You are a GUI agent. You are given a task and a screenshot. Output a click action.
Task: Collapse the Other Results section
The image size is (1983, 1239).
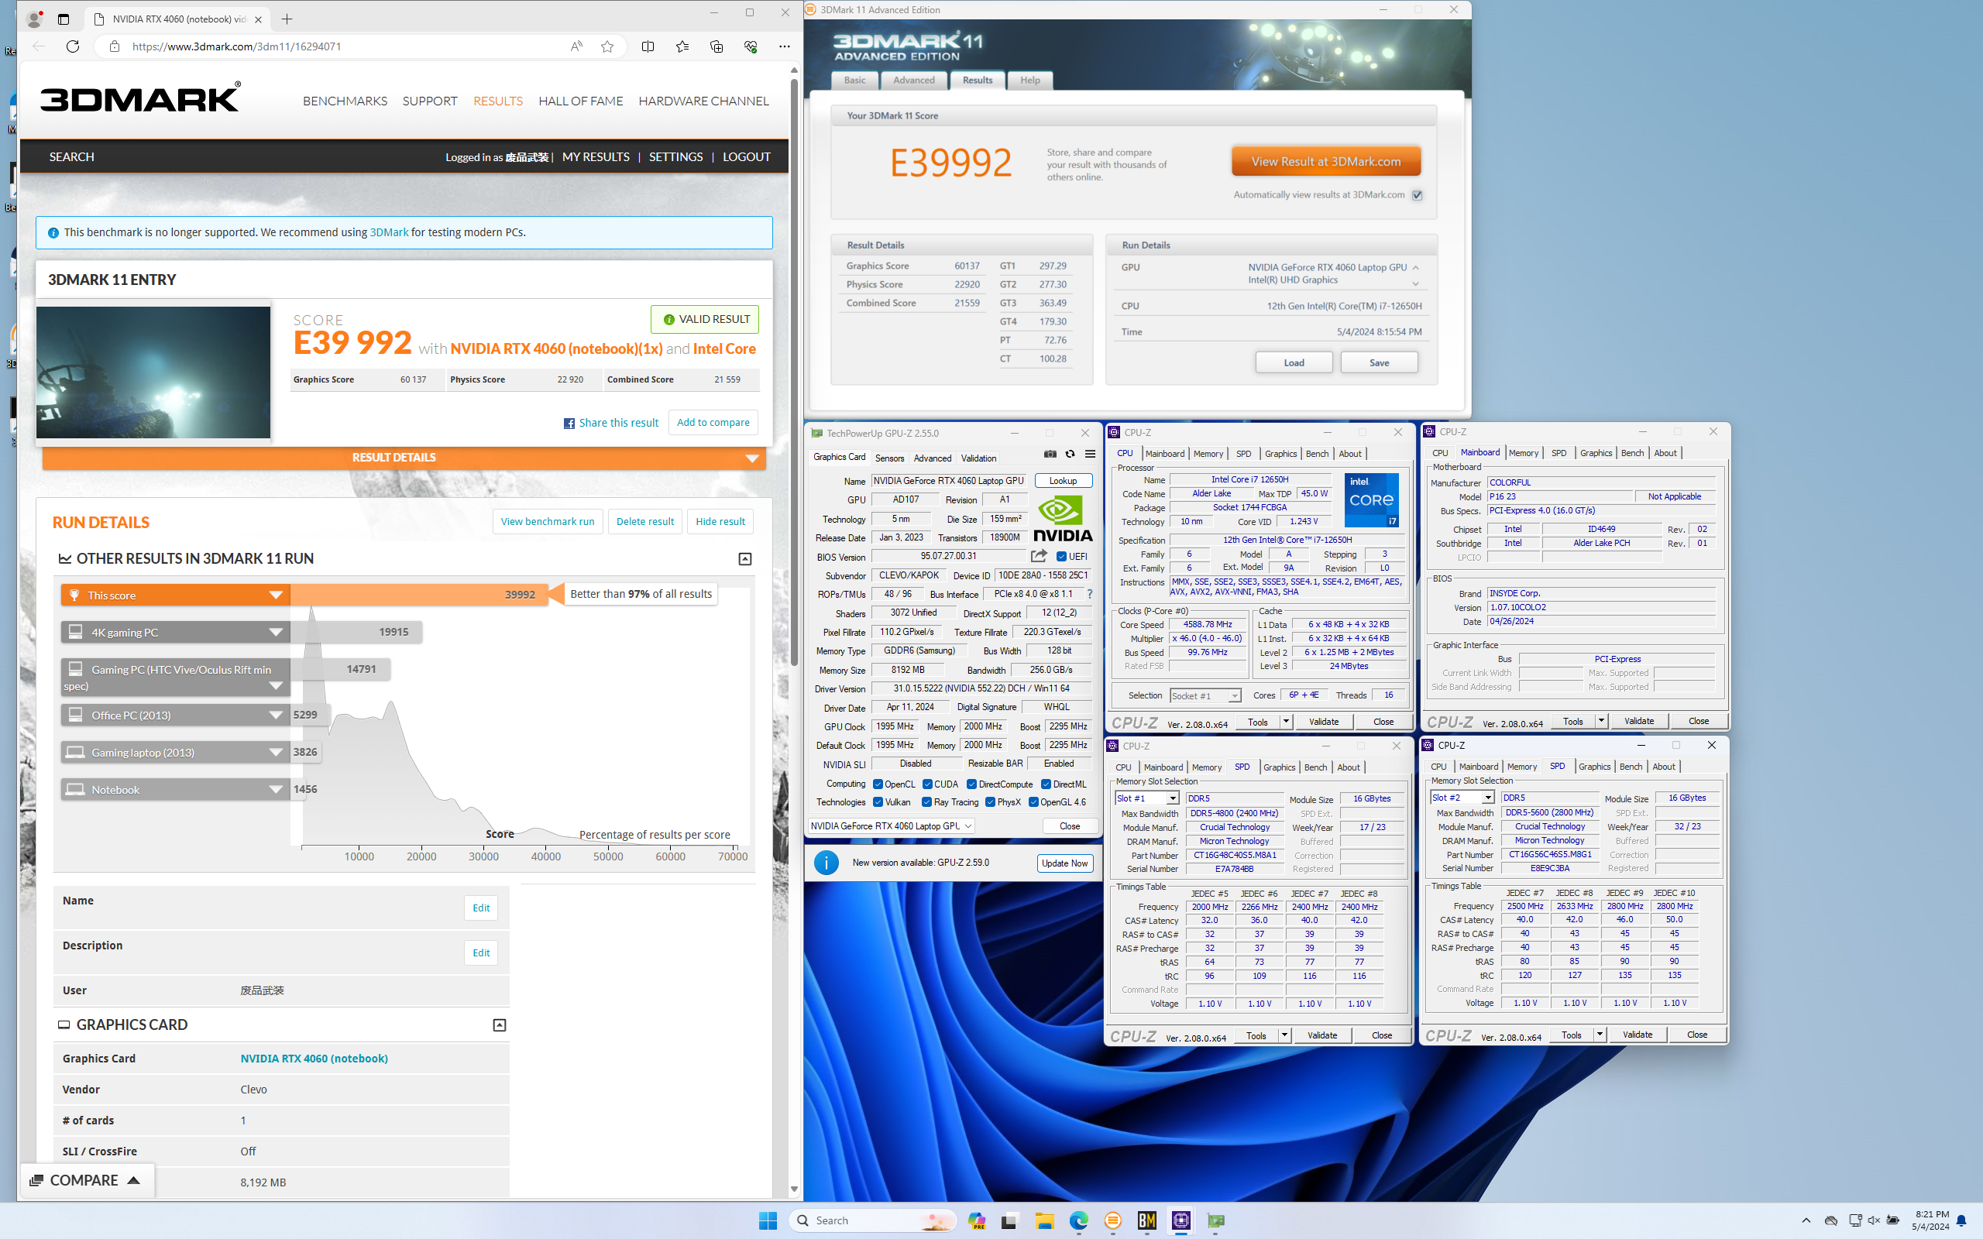(745, 559)
